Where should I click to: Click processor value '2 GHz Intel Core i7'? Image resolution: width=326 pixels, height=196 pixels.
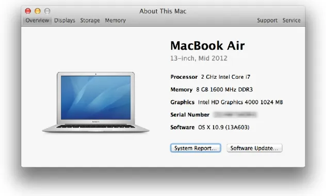click(x=225, y=77)
